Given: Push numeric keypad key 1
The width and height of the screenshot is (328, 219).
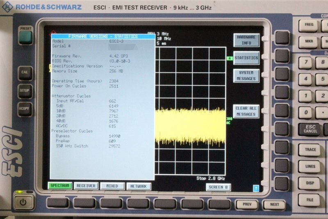Looking at the screenshot, I should tap(306, 96).
